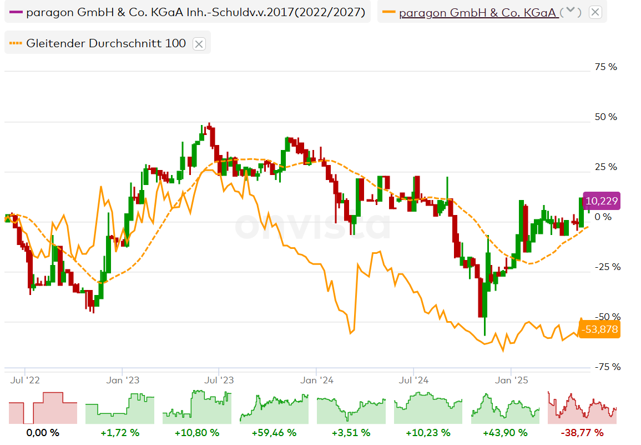
Task: Click the Jul '22 time axis label
Action: coord(25,381)
